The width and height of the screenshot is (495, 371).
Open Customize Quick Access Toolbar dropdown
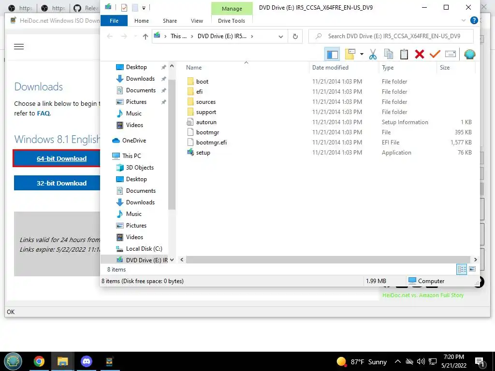[x=144, y=8]
